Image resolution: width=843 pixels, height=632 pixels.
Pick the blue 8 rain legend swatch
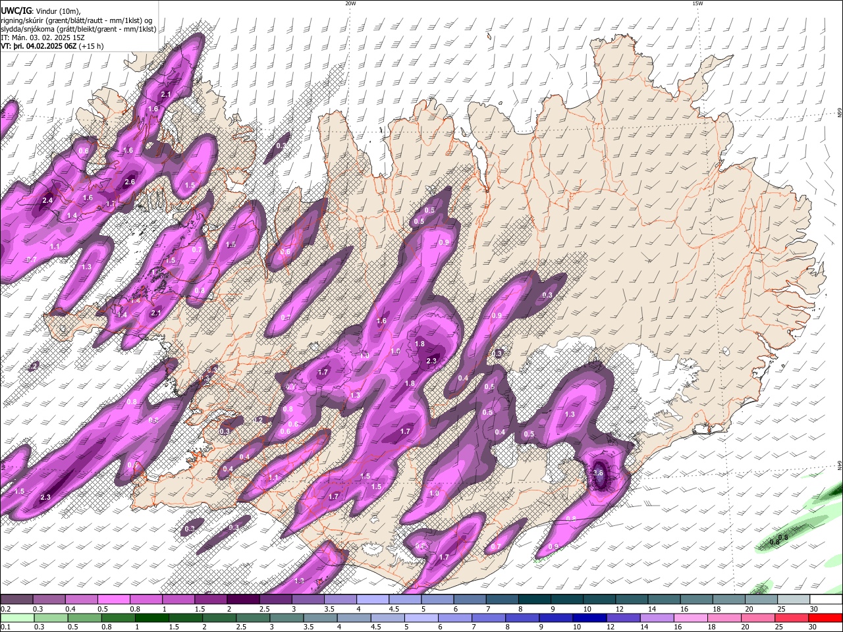[x=523, y=618]
